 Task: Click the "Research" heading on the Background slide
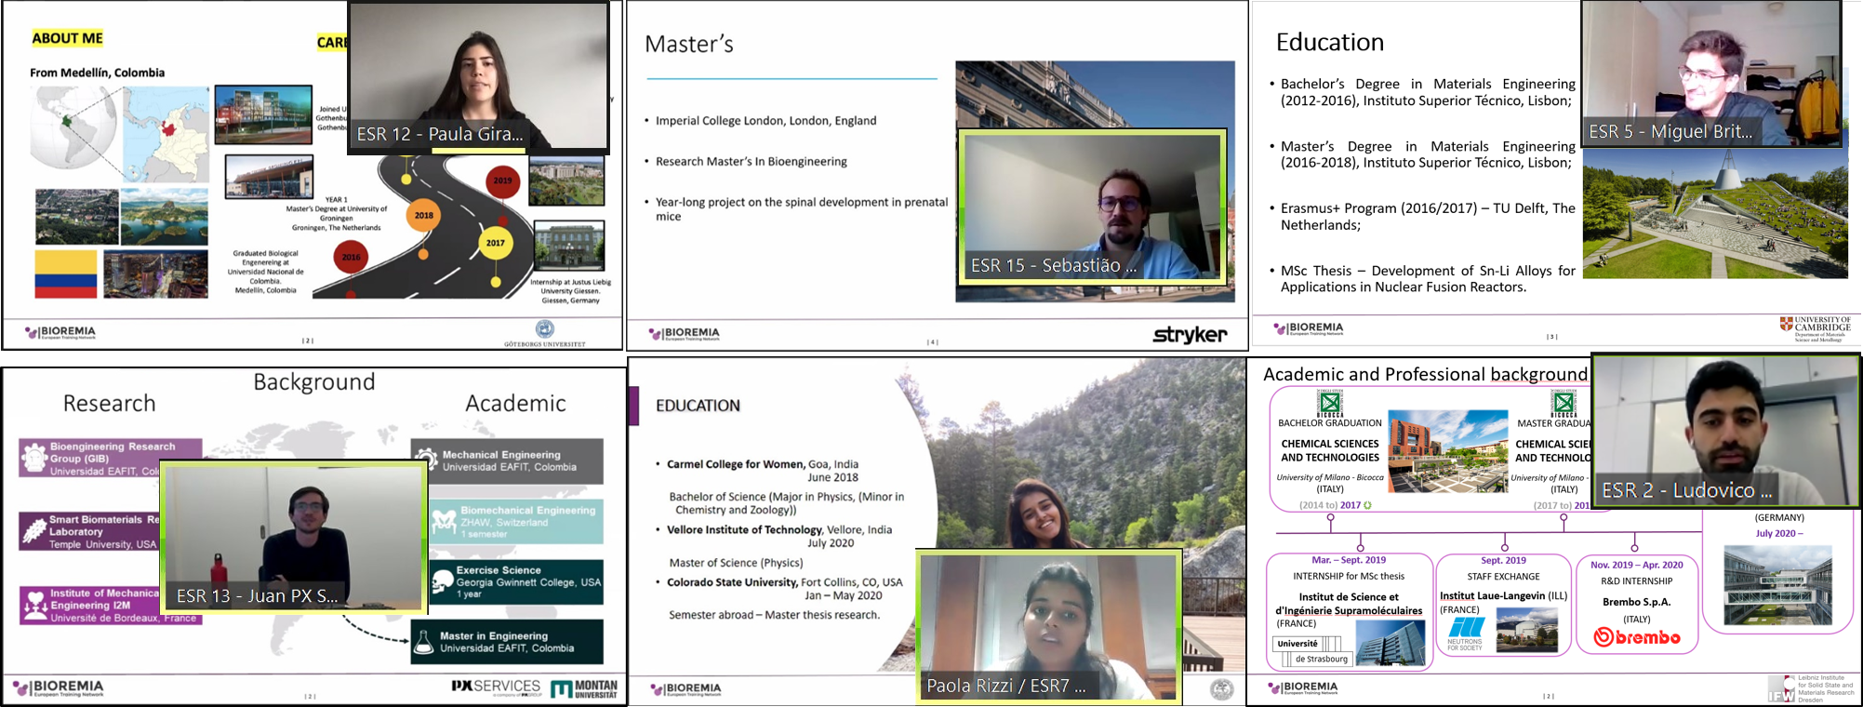pos(110,404)
